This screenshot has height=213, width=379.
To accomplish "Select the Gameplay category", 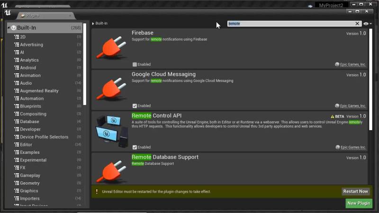I will pos(30,175).
